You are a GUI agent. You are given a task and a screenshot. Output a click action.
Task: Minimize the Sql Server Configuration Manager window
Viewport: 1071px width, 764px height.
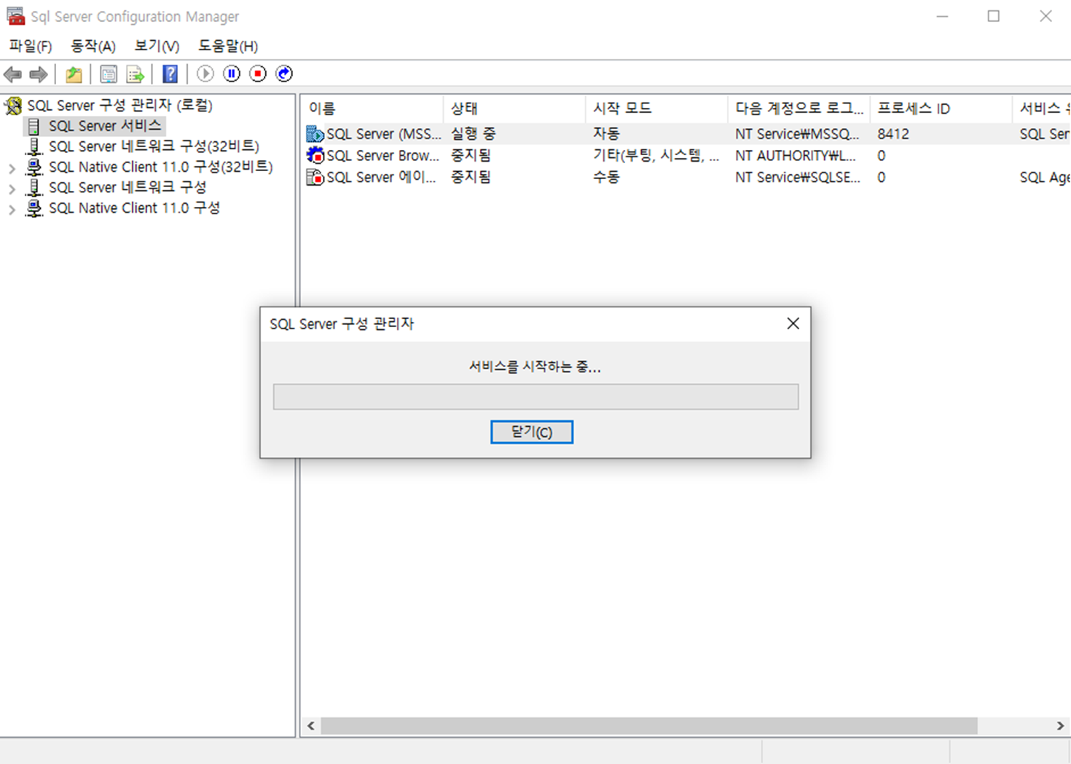[943, 16]
